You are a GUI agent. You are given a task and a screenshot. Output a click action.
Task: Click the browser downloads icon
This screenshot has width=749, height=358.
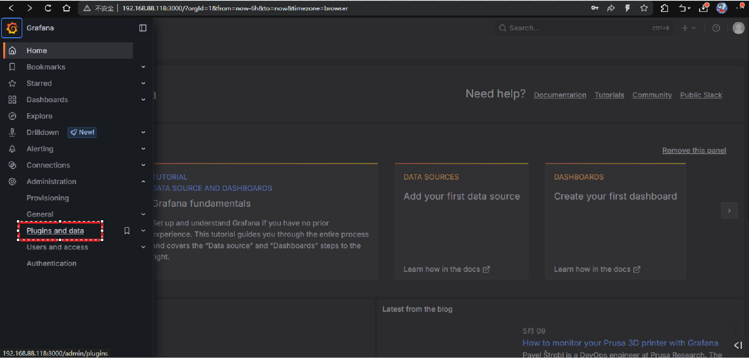(703, 8)
